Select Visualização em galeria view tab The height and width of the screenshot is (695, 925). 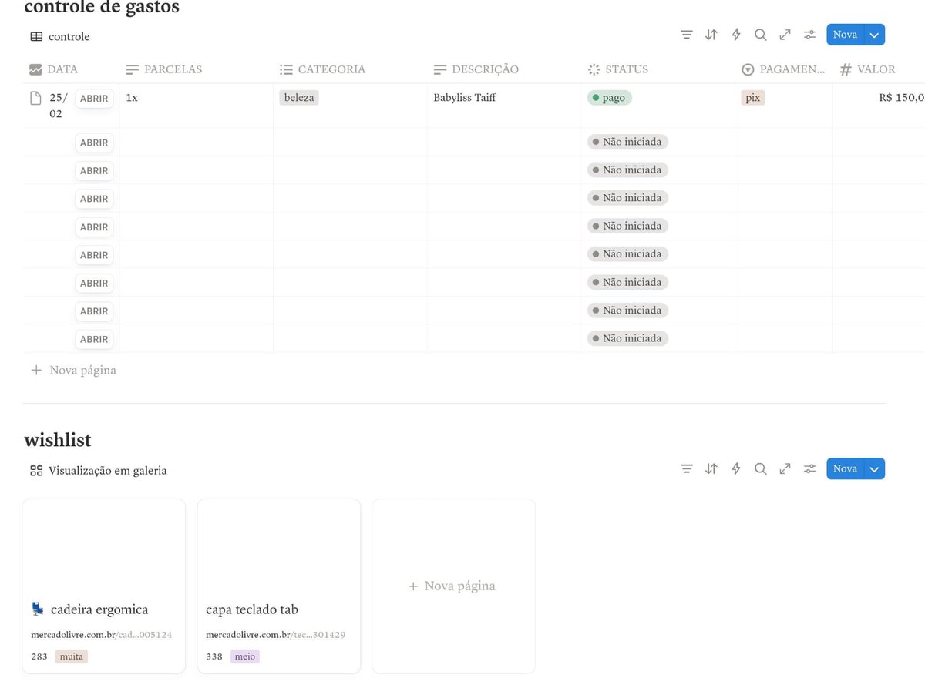99,471
